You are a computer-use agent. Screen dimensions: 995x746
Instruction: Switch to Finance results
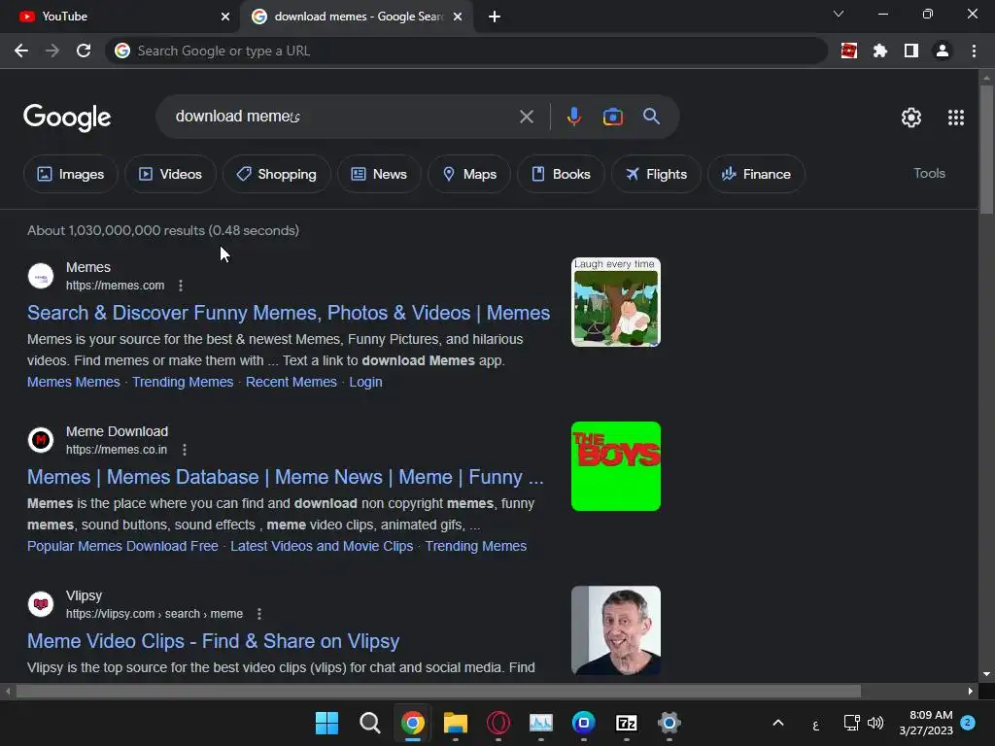coord(756,174)
